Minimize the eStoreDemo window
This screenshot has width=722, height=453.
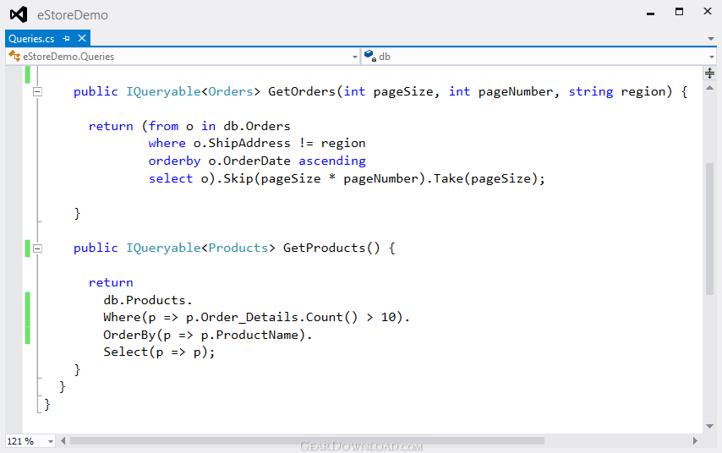[651, 14]
